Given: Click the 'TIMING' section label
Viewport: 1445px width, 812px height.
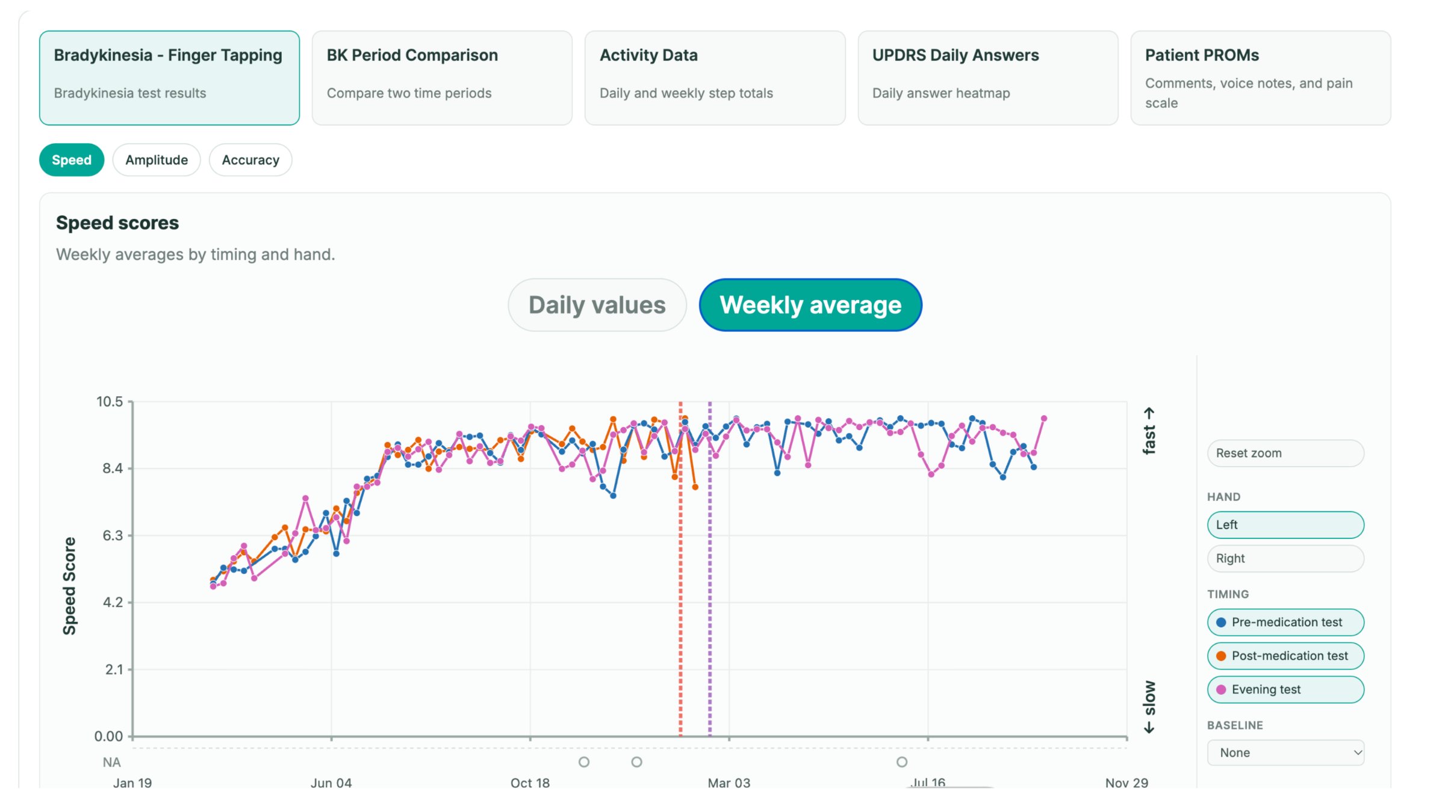Looking at the screenshot, I should pos(1228,594).
